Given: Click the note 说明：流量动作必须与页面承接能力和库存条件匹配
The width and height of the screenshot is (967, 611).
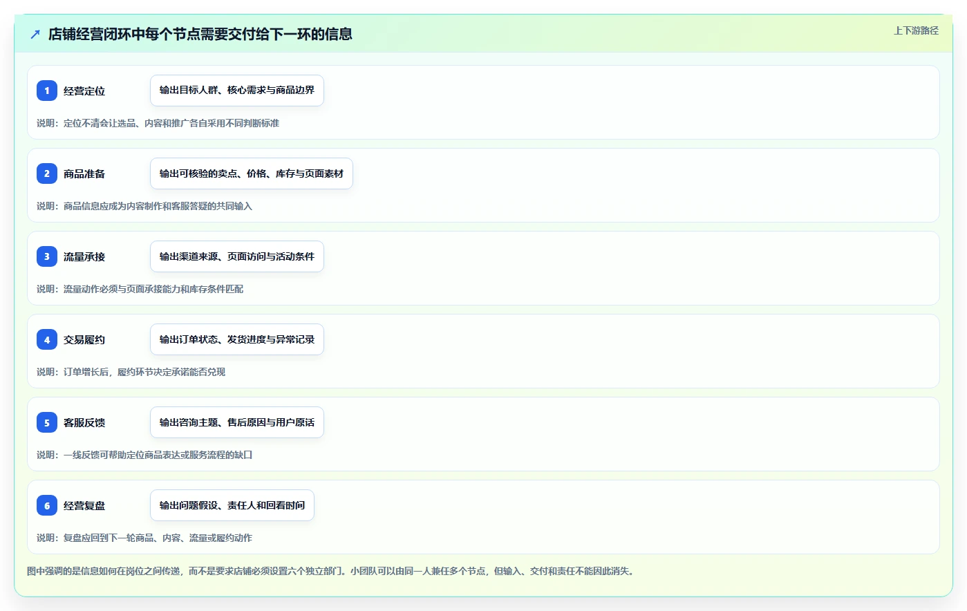Looking at the screenshot, I should 140,289.
